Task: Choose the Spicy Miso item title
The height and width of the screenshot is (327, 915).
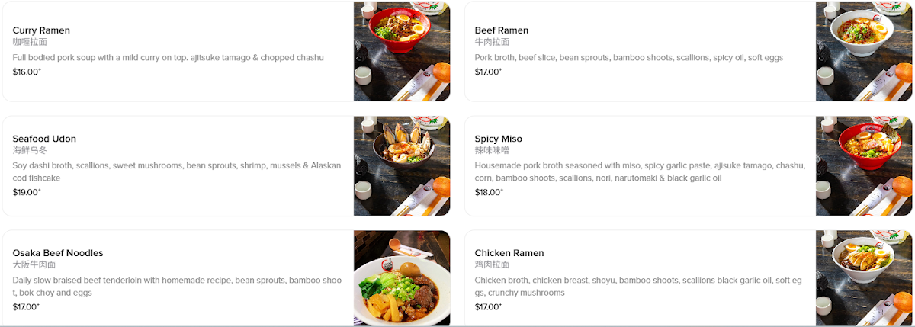Action: pyautogui.click(x=498, y=139)
